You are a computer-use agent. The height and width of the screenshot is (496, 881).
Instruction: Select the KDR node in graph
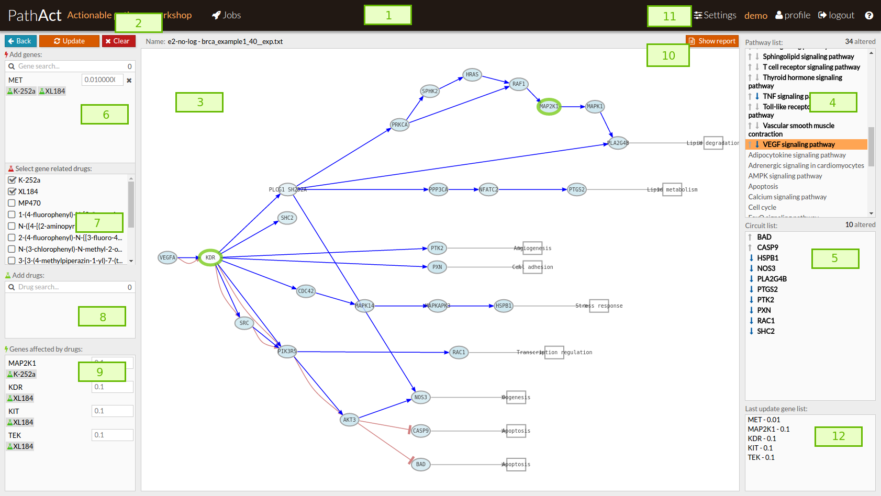[210, 257]
